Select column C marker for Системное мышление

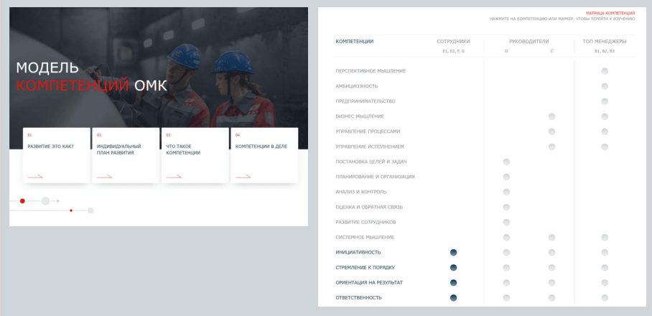click(x=551, y=238)
